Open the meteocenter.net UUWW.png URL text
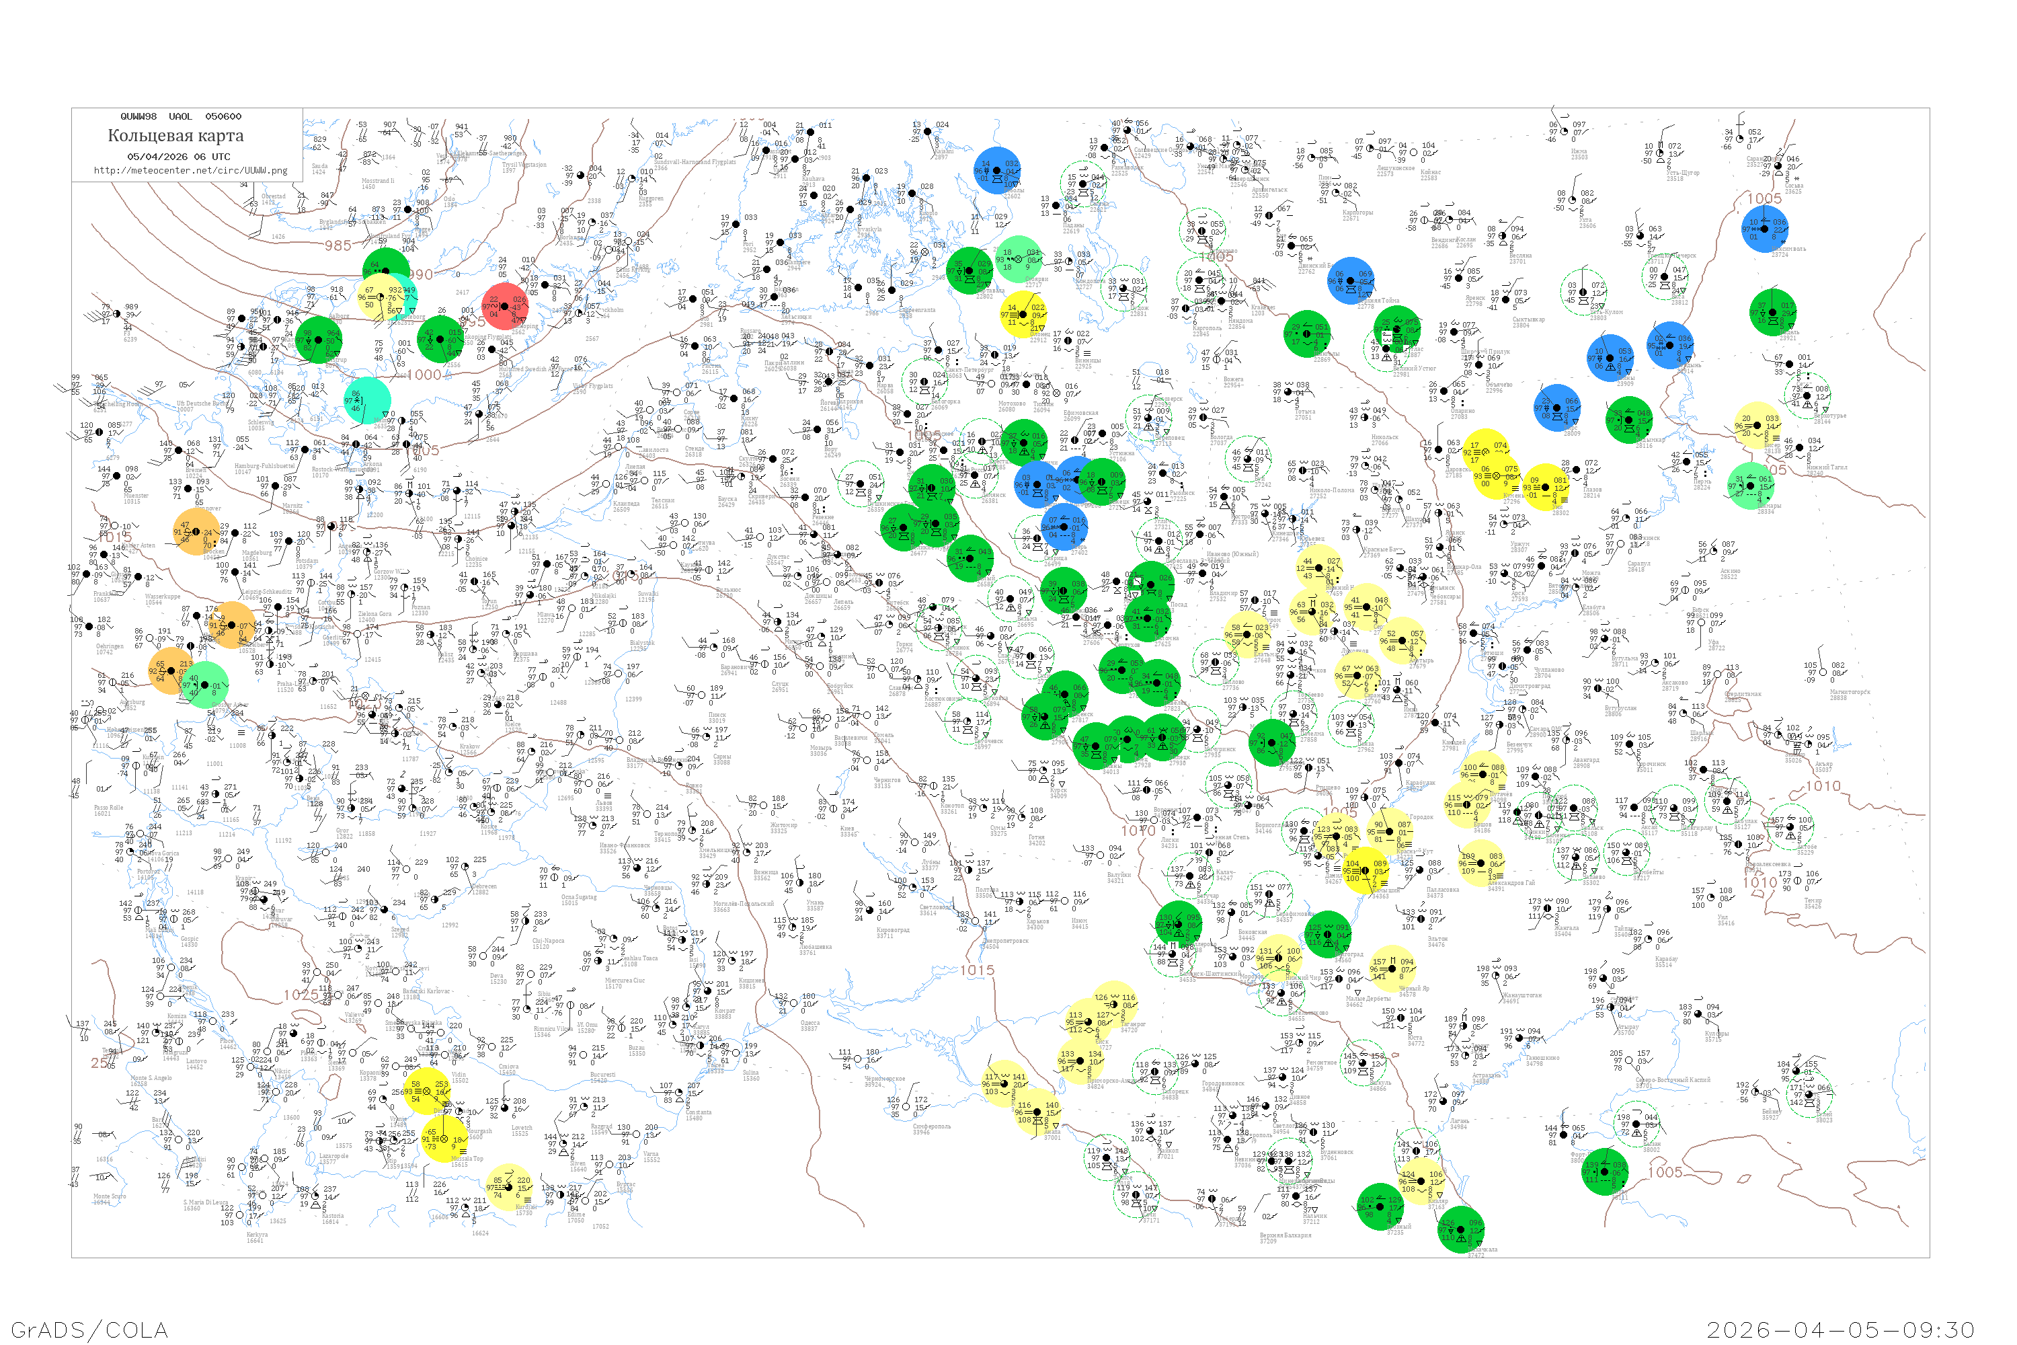 click(x=190, y=170)
